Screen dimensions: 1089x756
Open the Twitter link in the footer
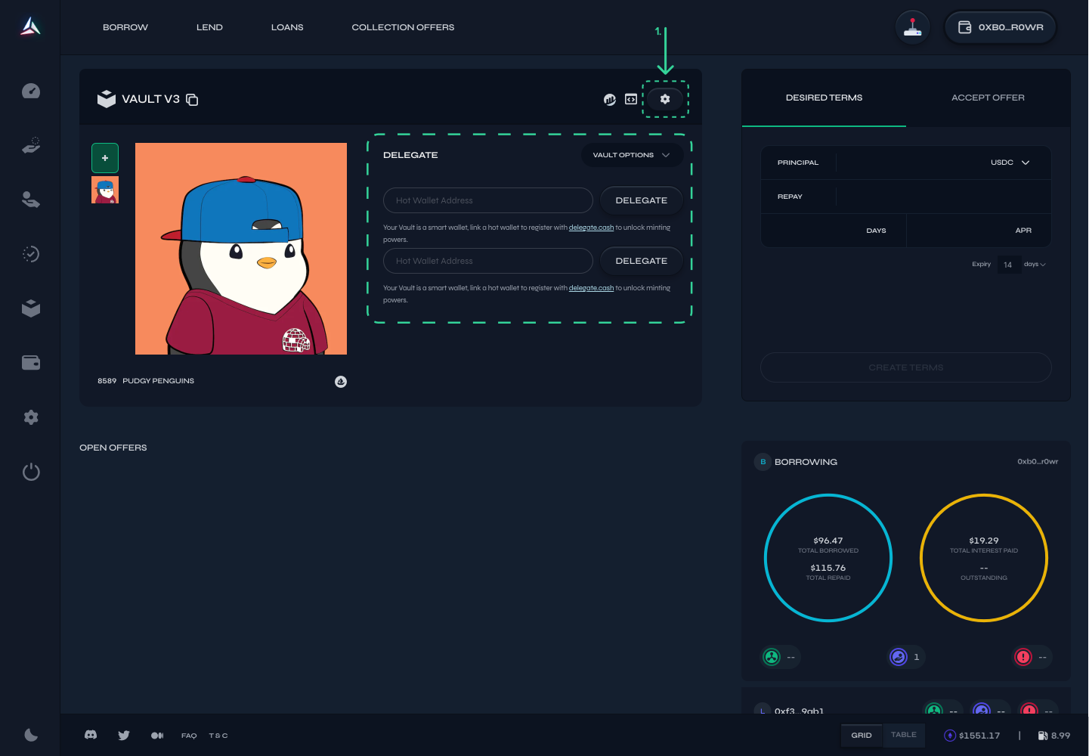point(124,735)
